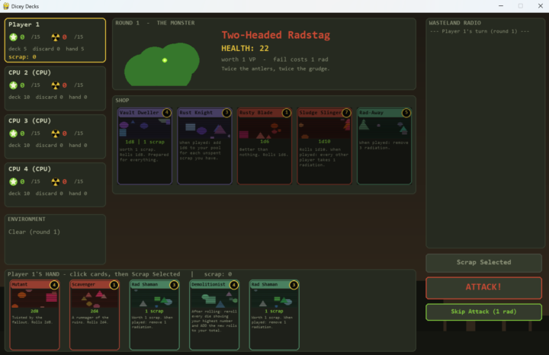Click CPU 4 victory star icon
This screenshot has height=355, width=549.
[x=13, y=182]
